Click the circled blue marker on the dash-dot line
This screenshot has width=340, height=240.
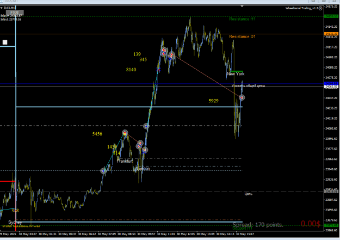[146, 126]
